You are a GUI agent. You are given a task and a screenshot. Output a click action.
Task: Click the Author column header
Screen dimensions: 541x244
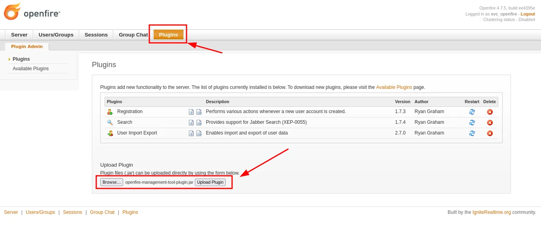421,102
